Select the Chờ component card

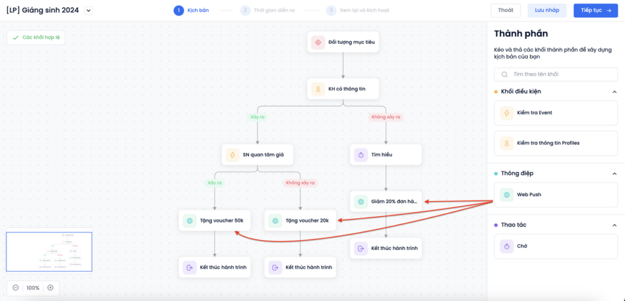[555, 246]
